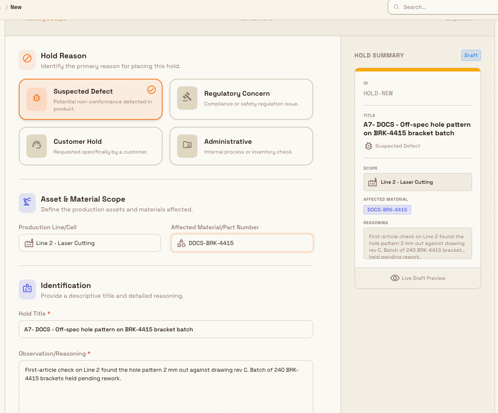Click the bug icon in Hold Summary panel
The image size is (498, 413).
tap(369, 146)
